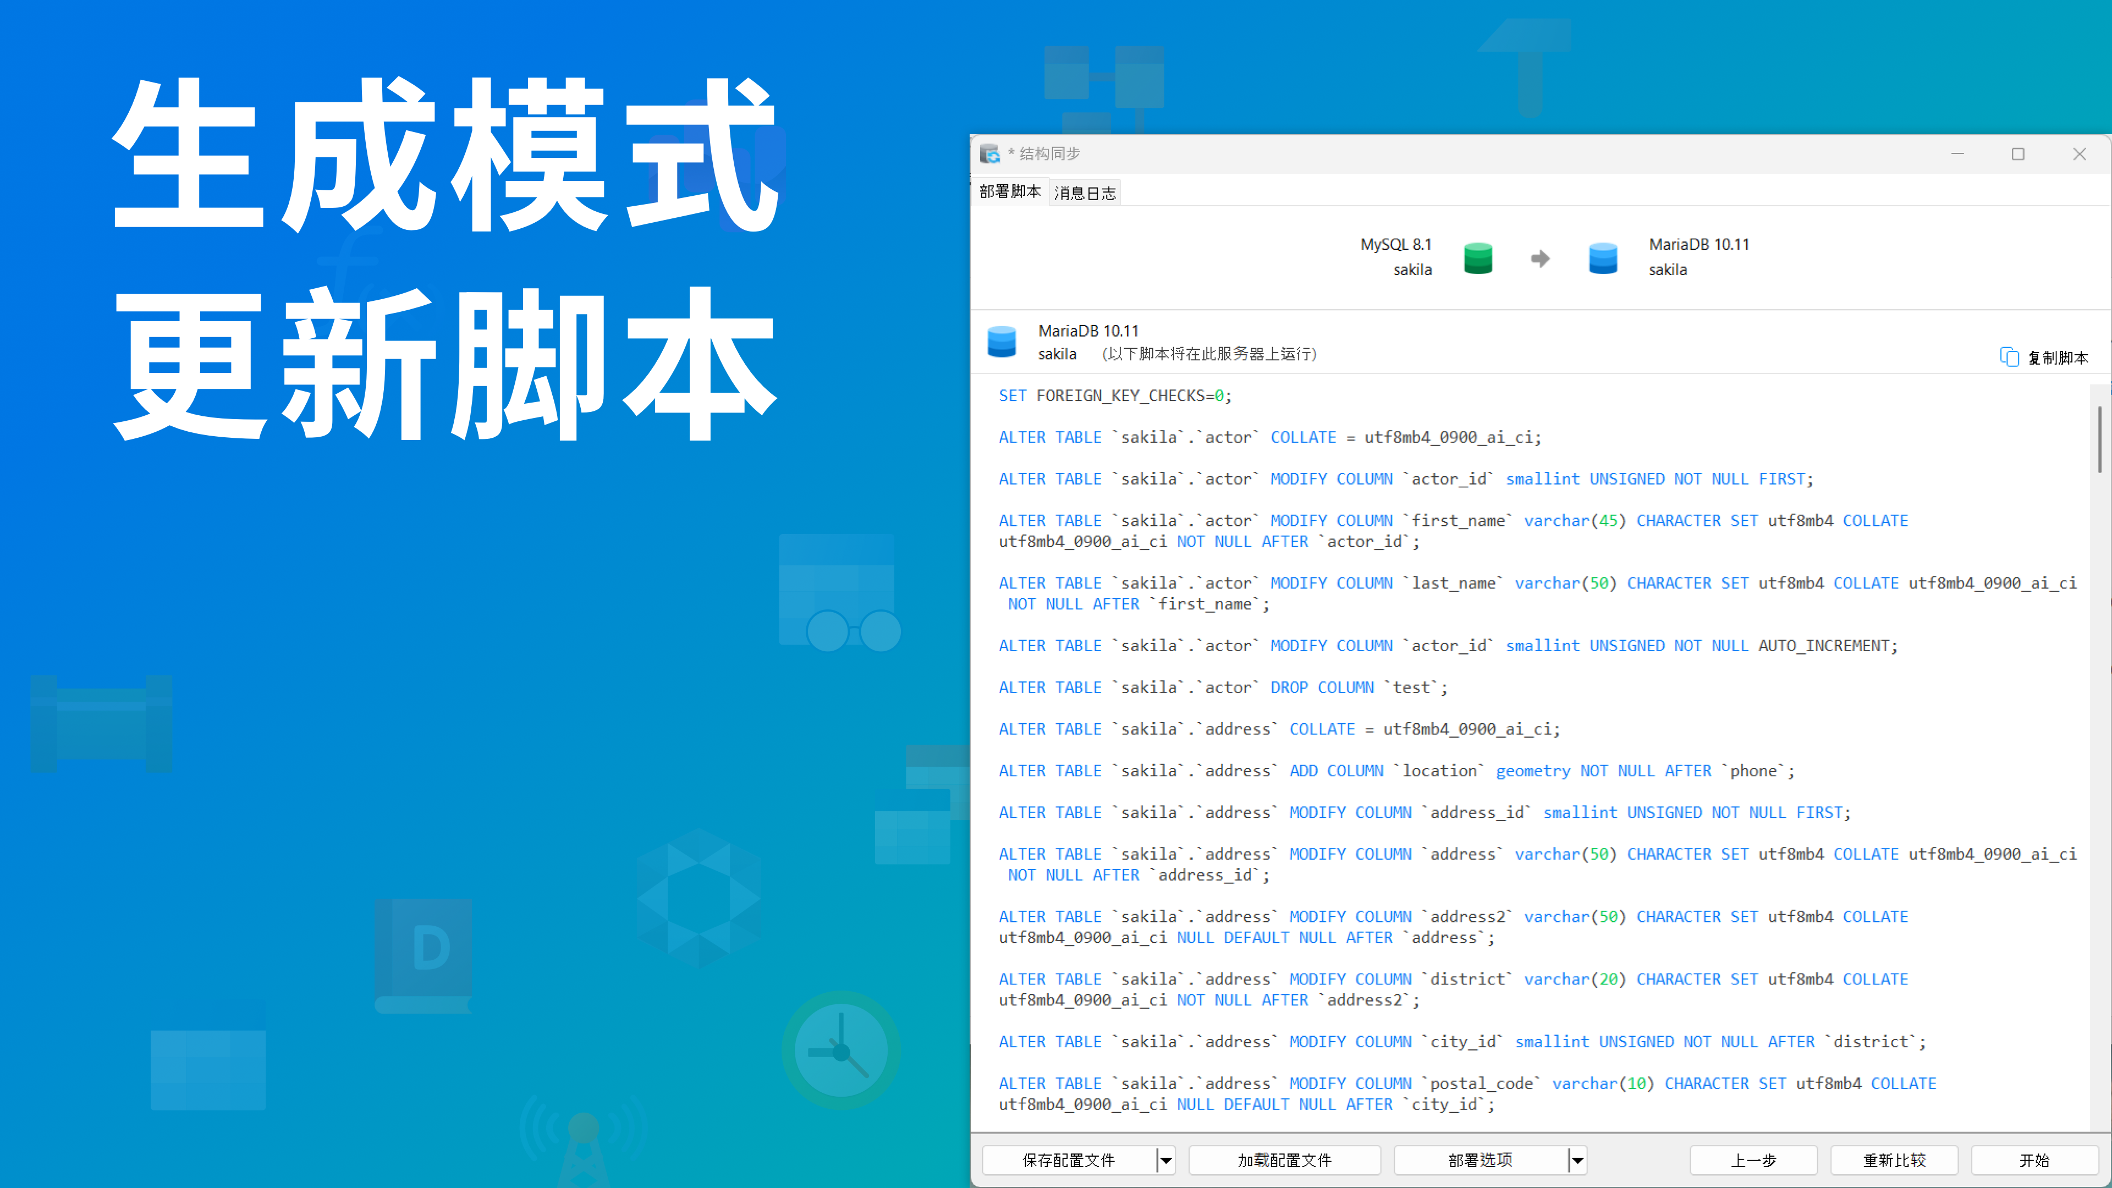2112x1188 pixels.
Task: Expand the 部署选项 dropdown arrow
Action: tap(1577, 1160)
